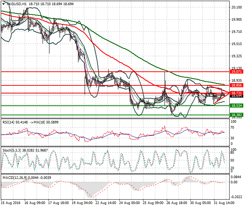Click the 17 Aug 18:00 time label

click(58, 203)
